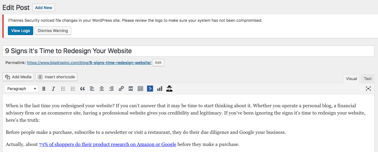Align text right

click(111, 89)
